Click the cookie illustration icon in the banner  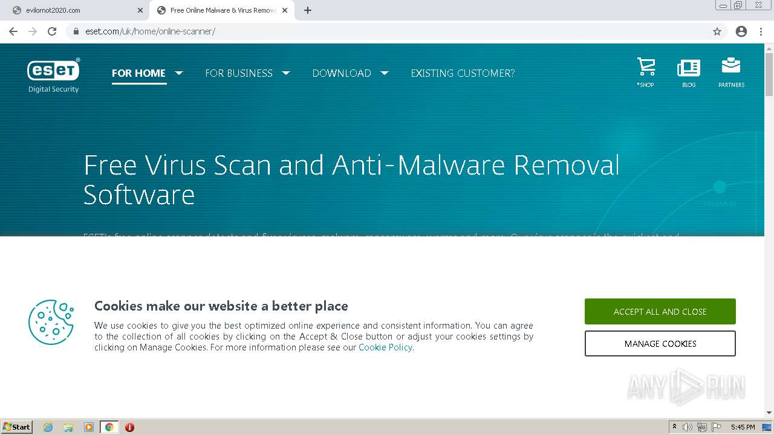(x=51, y=322)
